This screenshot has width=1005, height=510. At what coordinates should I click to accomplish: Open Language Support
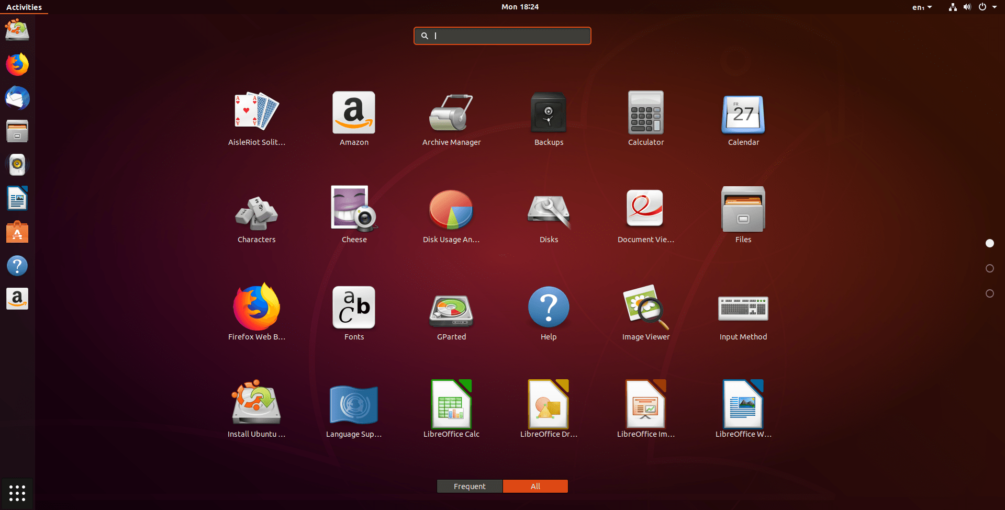tap(354, 410)
